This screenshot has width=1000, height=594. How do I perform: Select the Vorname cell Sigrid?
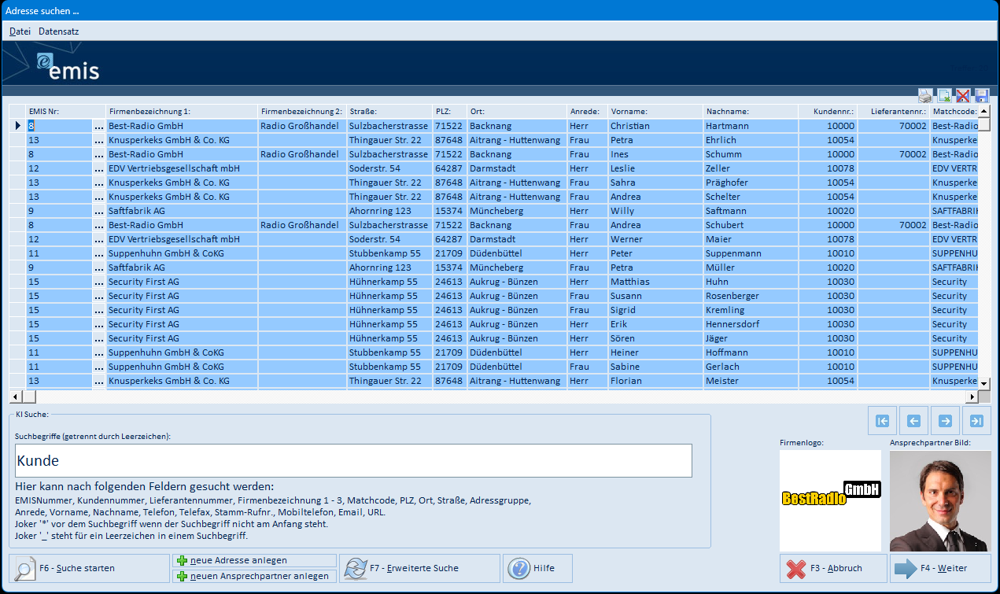pos(655,310)
